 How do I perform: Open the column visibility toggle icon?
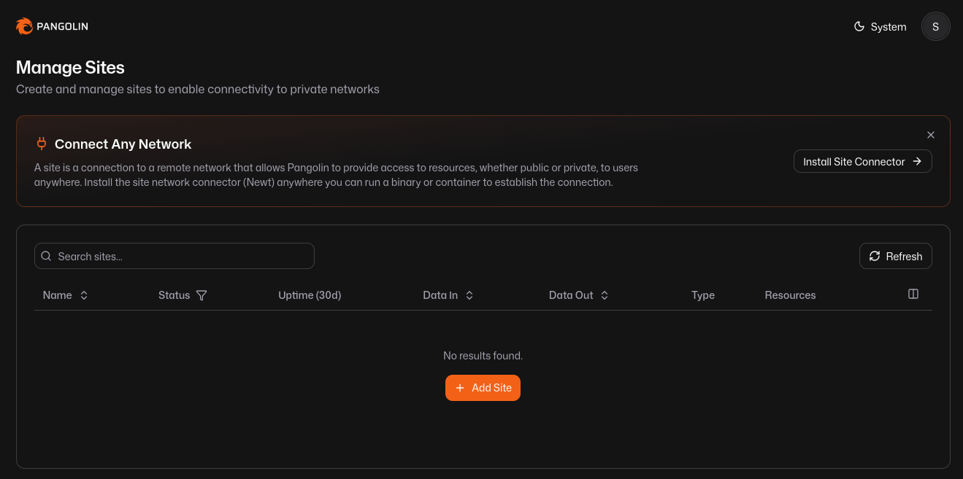click(x=913, y=294)
